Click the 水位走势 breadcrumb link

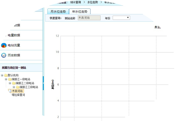pos(92,2)
